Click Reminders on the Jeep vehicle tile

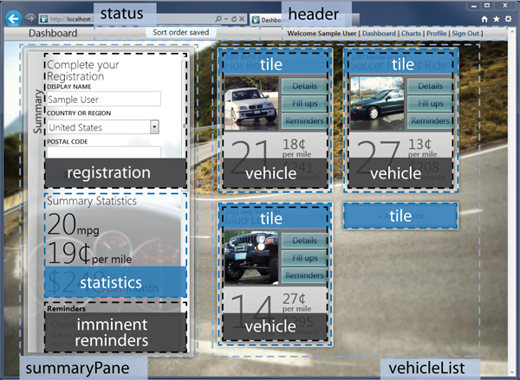(304, 275)
